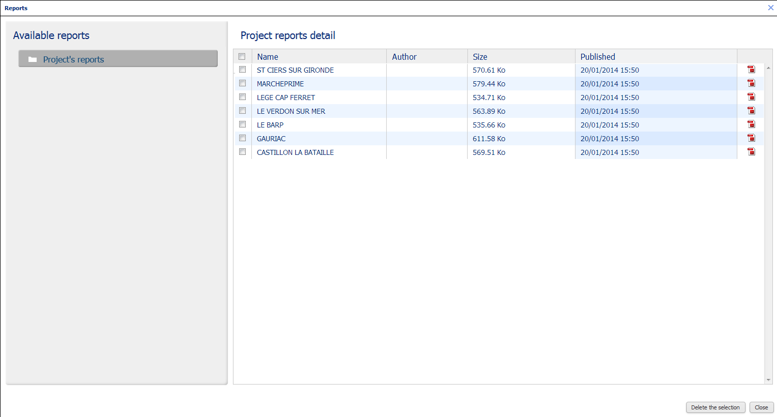Select CASTILLON LA BATAILLE report name
This screenshot has height=417, width=777.
(x=295, y=152)
